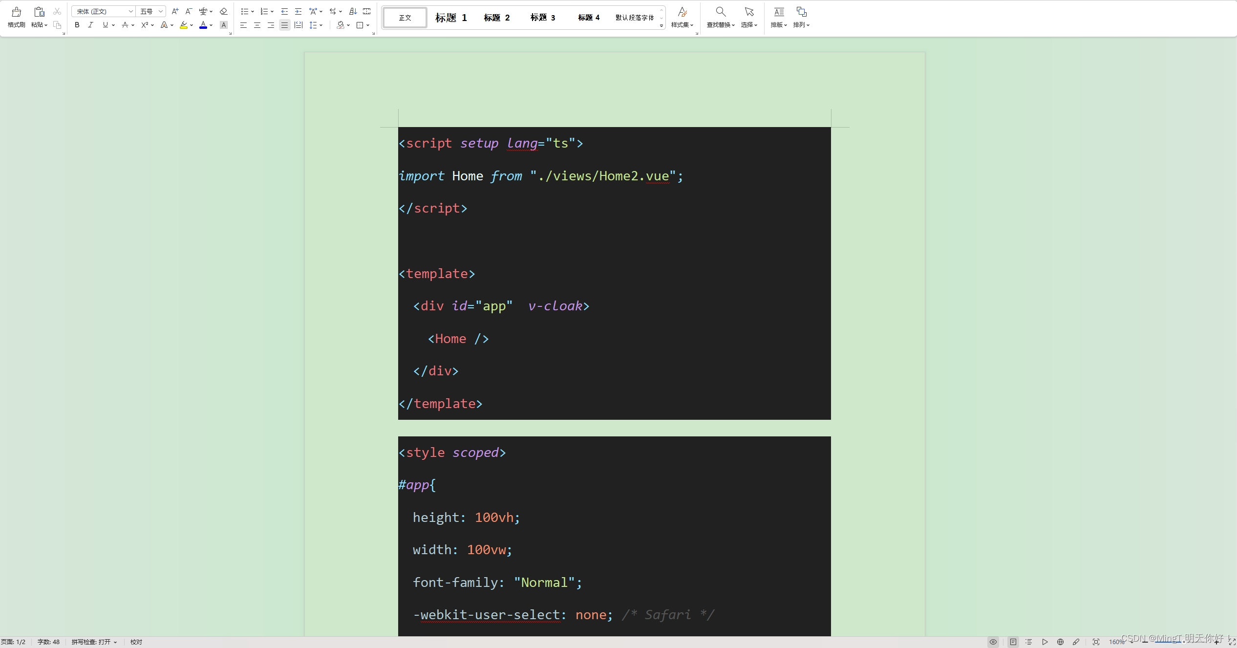Open Find and Replace magnifier
The width and height of the screenshot is (1237, 648).
tap(721, 12)
